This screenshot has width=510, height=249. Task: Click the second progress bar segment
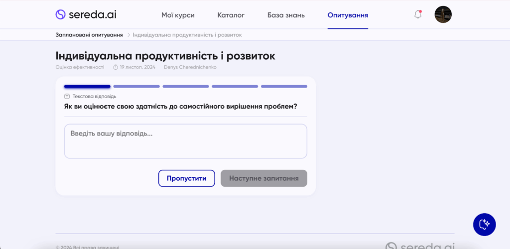tap(136, 87)
